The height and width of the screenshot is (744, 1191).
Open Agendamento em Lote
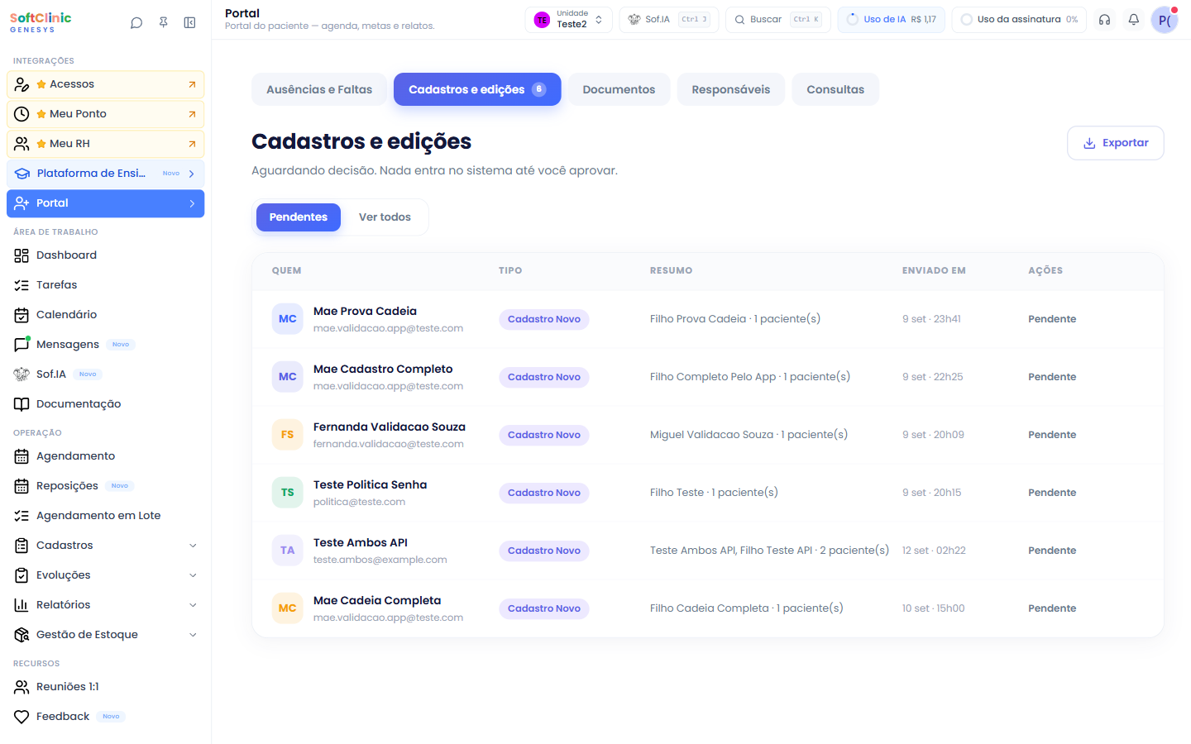click(105, 516)
